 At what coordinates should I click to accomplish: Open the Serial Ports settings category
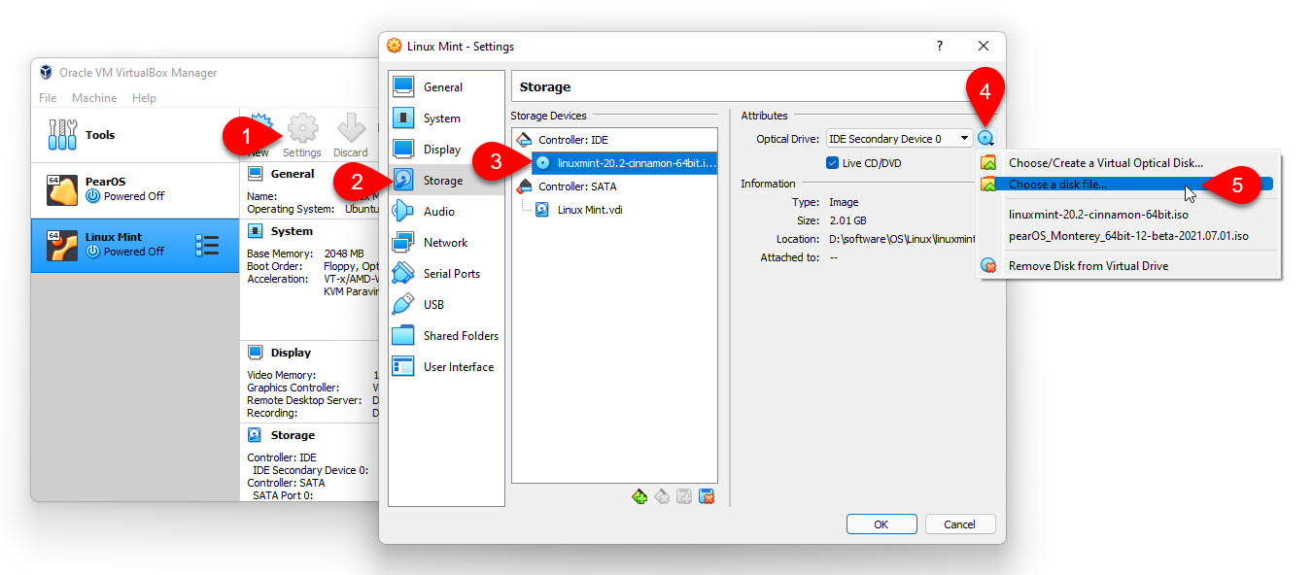point(446,274)
